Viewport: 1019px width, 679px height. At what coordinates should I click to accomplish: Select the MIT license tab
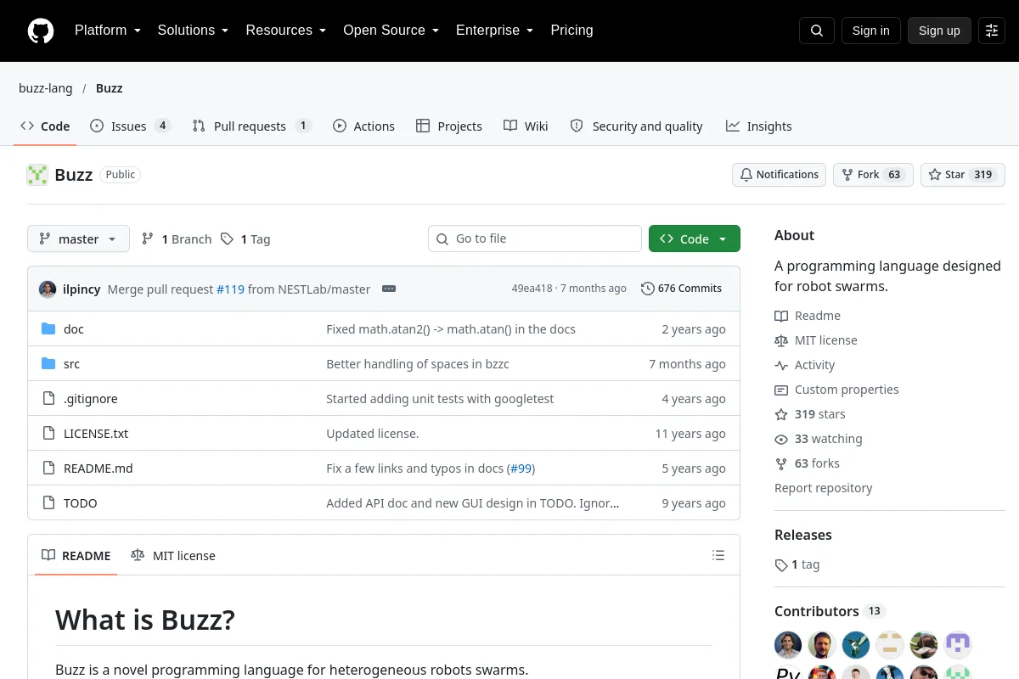click(173, 556)
